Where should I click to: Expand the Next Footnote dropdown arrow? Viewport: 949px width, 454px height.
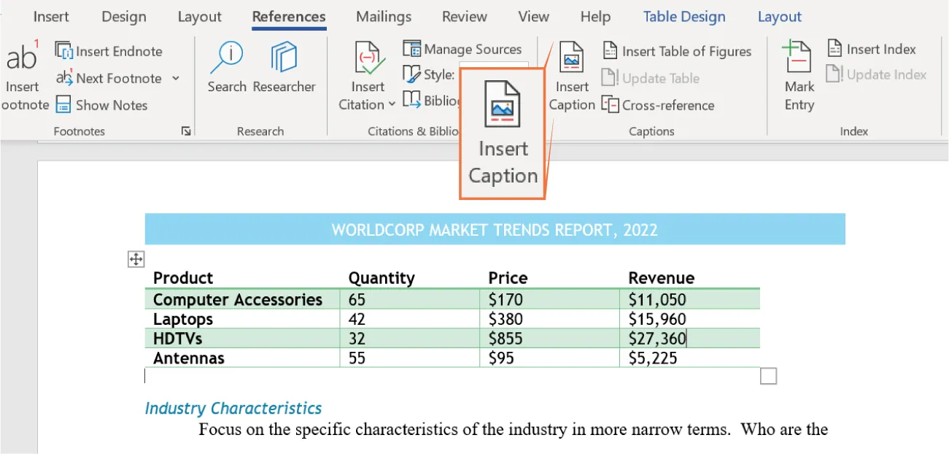pos(175,78)
